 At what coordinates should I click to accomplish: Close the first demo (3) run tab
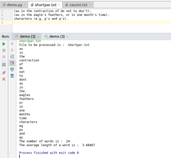tap(38, 37)
